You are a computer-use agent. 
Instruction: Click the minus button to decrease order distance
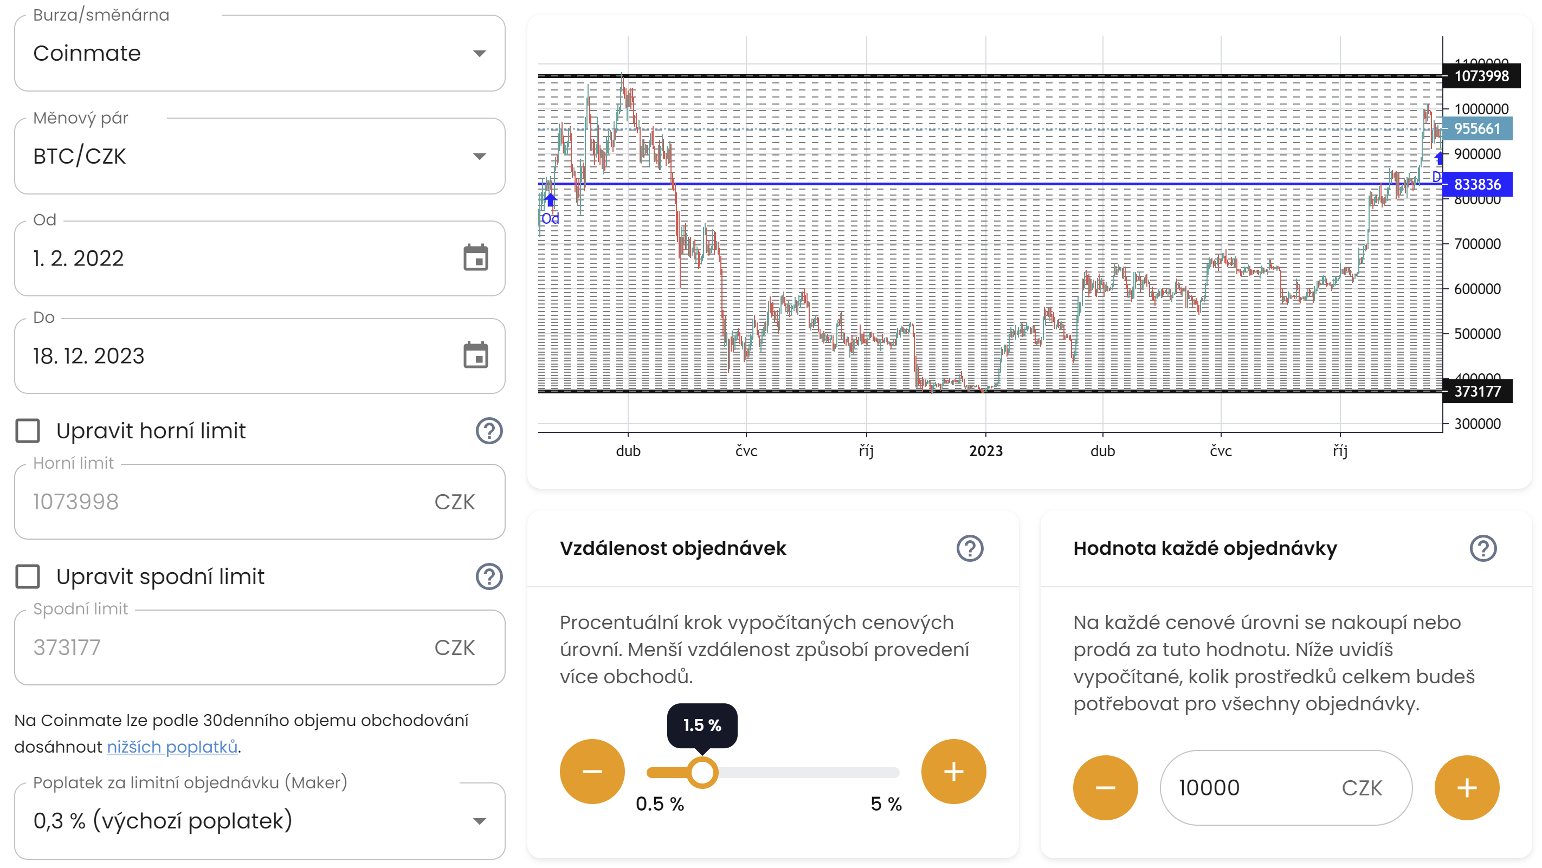tap(591, 771)
